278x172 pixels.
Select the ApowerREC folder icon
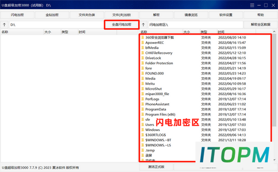(143, 42)
